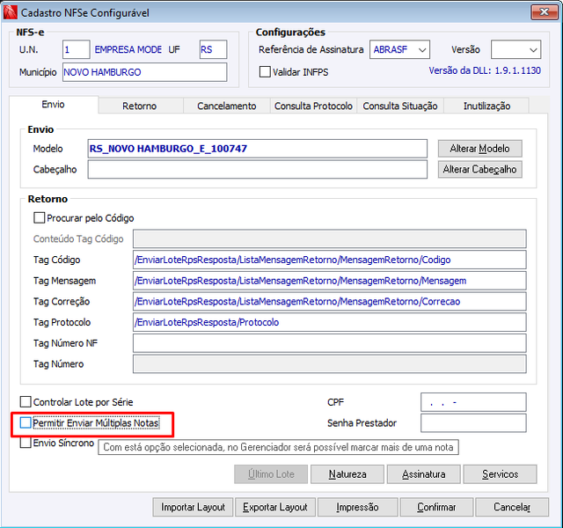Image resolution: width=563 pixels, height=528 pixels.
Task: Click the empty Cabeçalho field
Action: click(x=258, y=169)
